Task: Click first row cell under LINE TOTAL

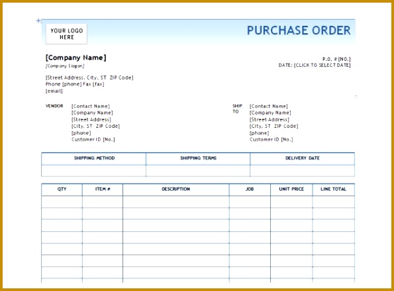Action: [x=334, y=202]
